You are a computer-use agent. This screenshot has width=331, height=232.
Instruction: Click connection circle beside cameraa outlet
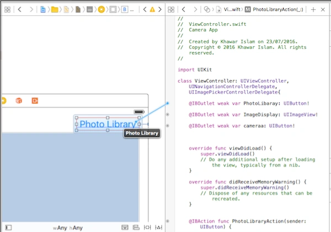(x=168, y=126)
